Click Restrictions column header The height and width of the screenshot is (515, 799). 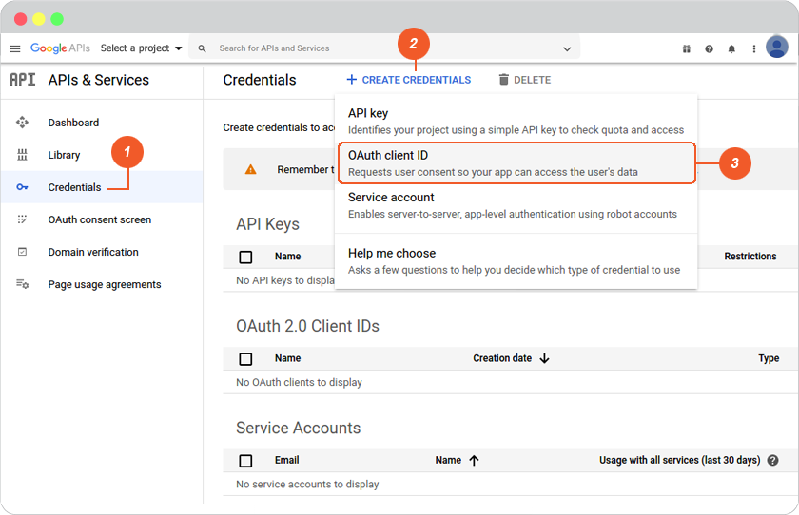pyautogui.click(x=750, y=257)
